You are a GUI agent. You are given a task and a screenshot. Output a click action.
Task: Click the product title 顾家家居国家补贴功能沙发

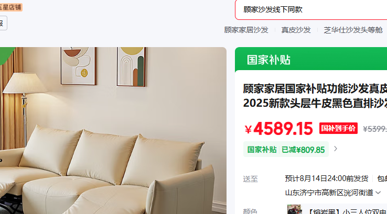(x=315, y=96)
